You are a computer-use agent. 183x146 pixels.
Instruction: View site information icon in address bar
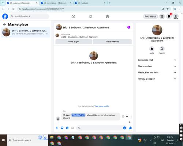point(20,9)
